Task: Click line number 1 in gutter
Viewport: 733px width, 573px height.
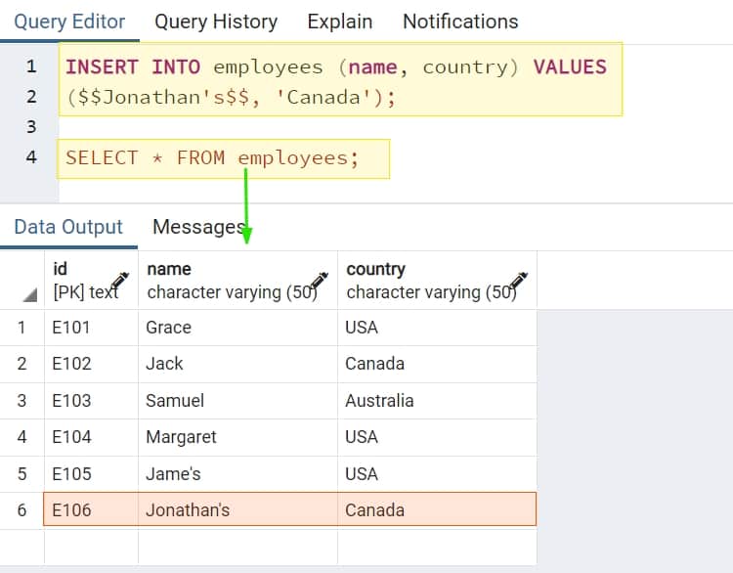Action: 31,66
